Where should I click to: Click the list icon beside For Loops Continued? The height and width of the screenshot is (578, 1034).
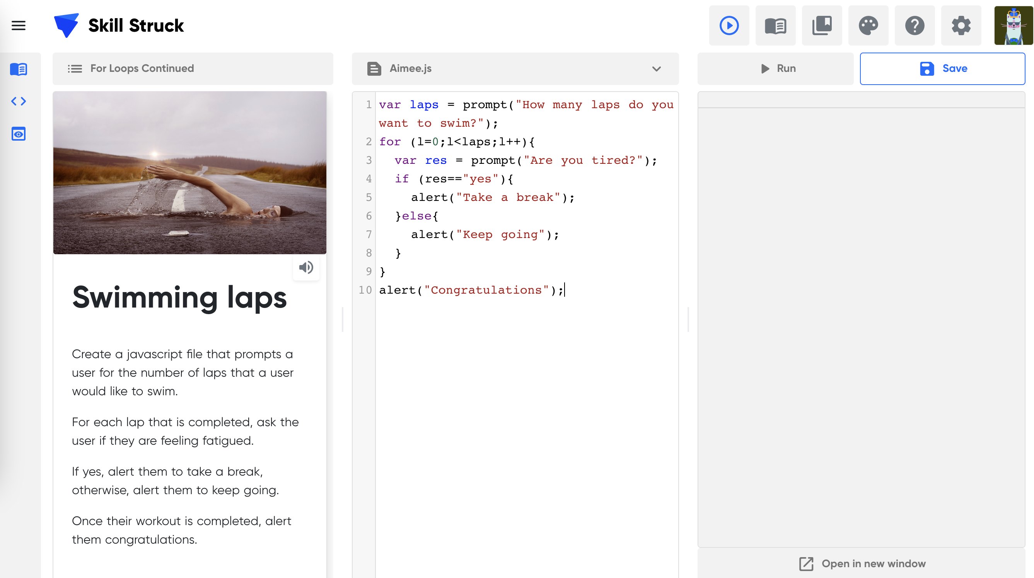coord(75,69)
